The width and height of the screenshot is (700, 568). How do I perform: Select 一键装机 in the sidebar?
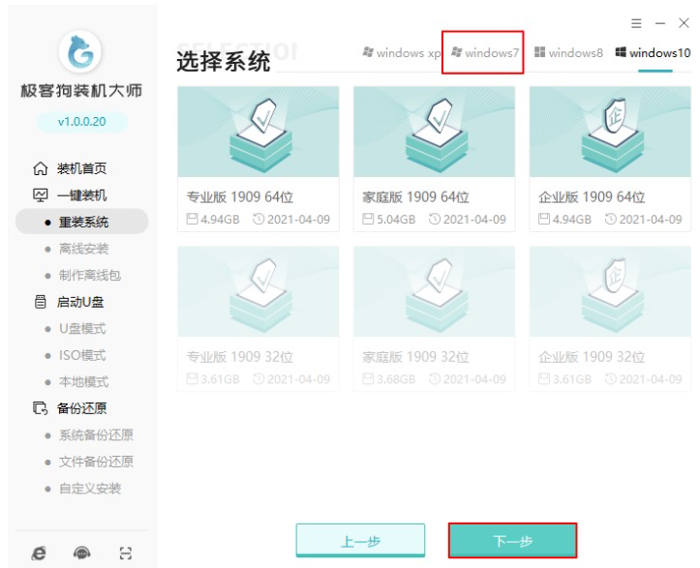point(81,195)
